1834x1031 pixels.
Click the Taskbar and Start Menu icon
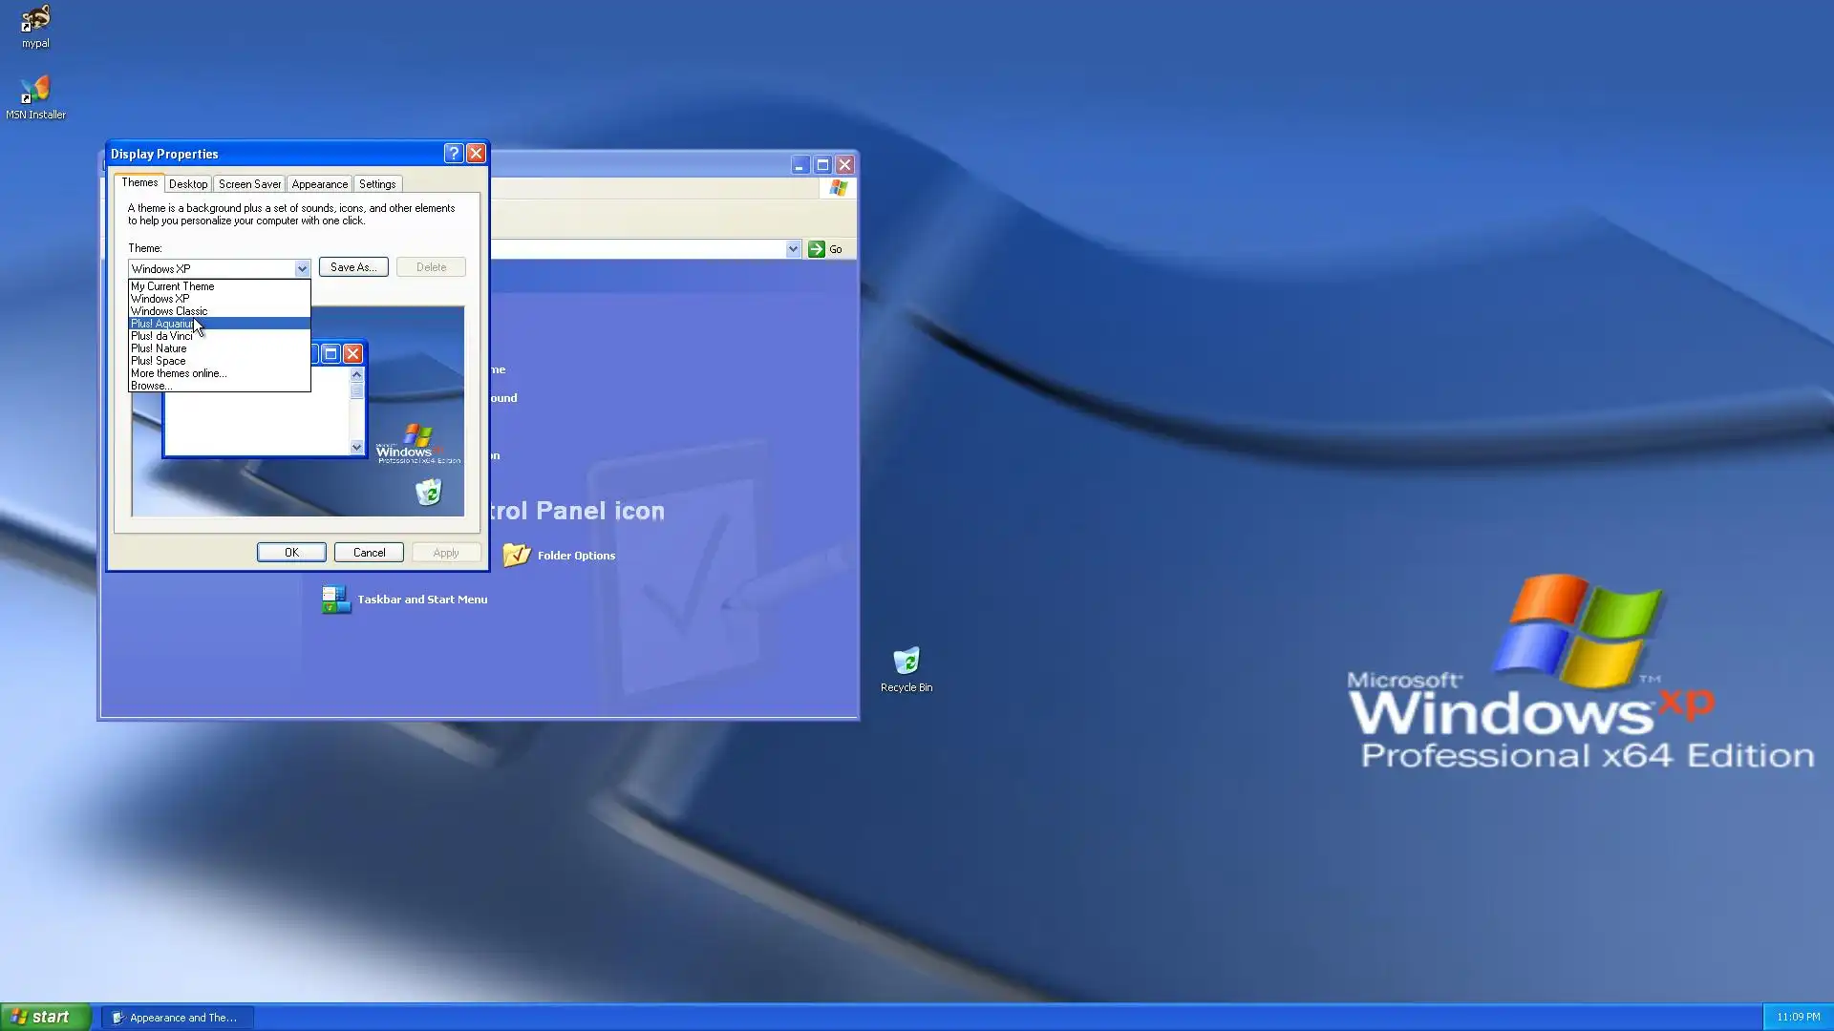[335, 600]
